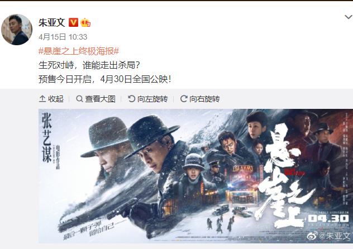Click the 朱亚文 username link
The width and height of the screenshot is (353, 249).
coord(52,22)
